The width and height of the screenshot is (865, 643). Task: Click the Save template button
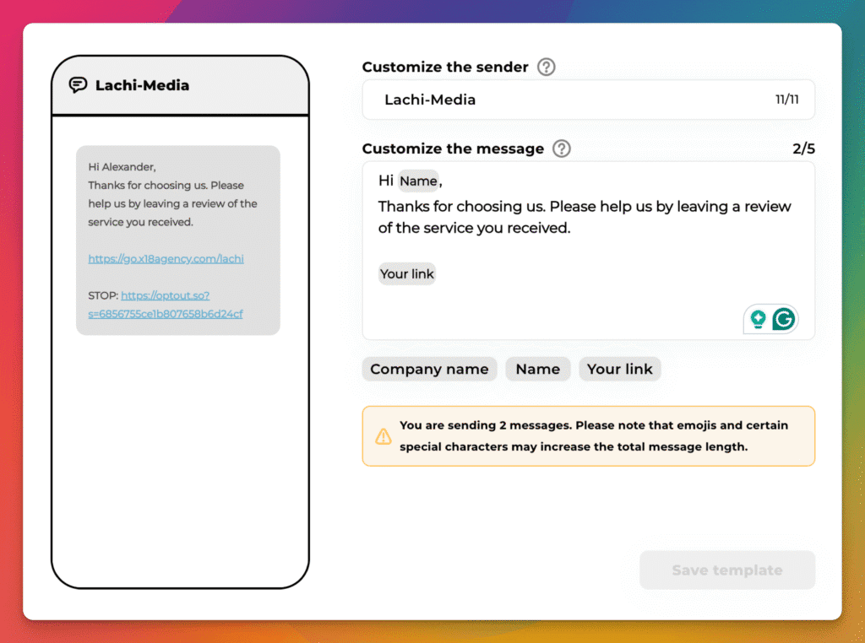coord(727,570)
